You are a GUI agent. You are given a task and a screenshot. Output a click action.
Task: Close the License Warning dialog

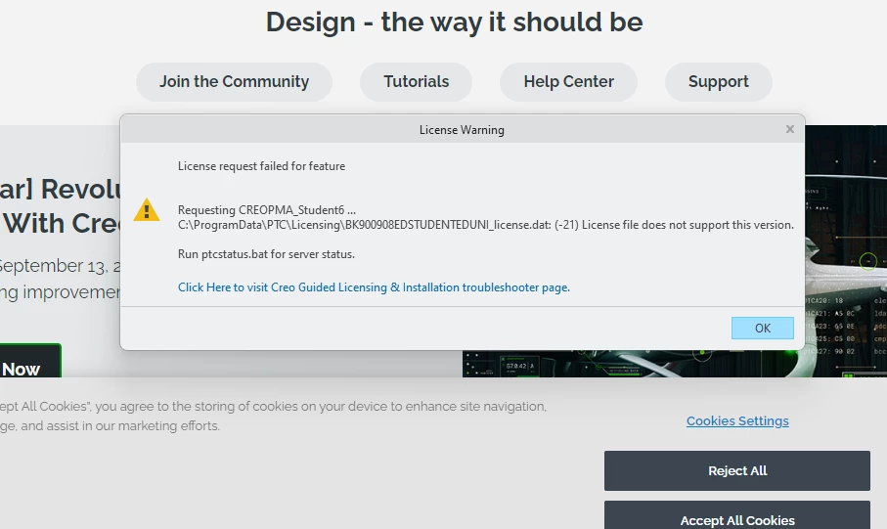790,130
